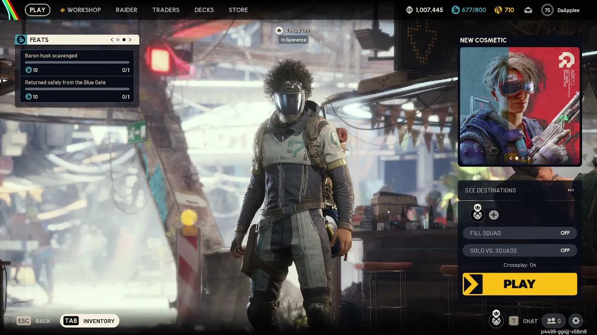Go to the previous Feats page
The image size is (597, 335).
pos(112,40)
